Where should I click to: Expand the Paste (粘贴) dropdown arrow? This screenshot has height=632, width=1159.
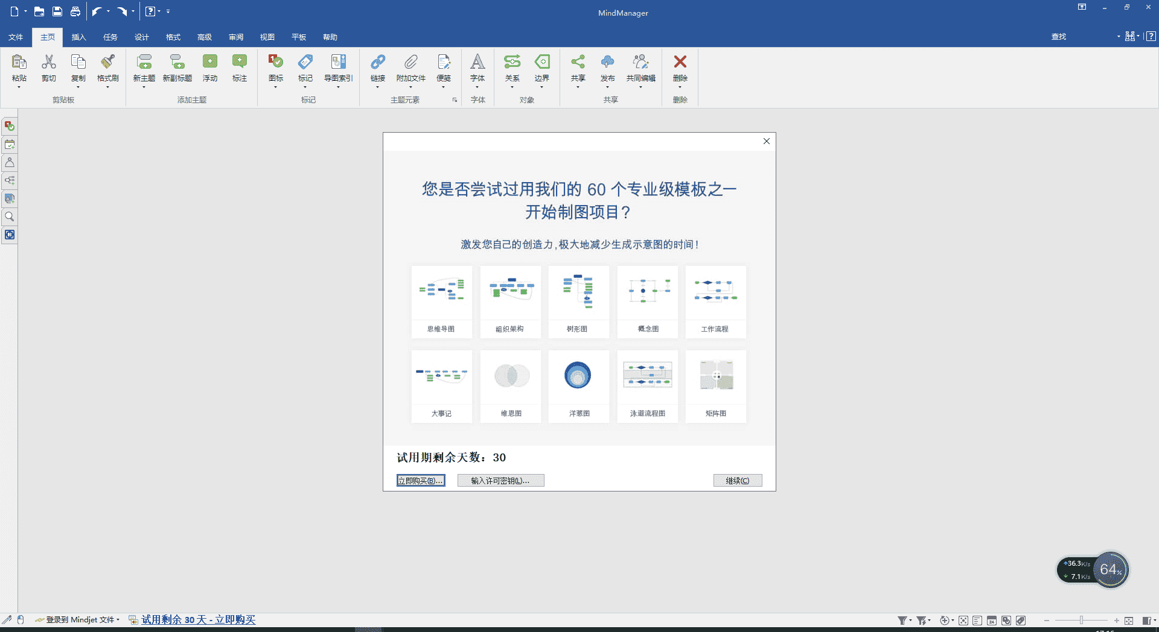tap(19, 87)
